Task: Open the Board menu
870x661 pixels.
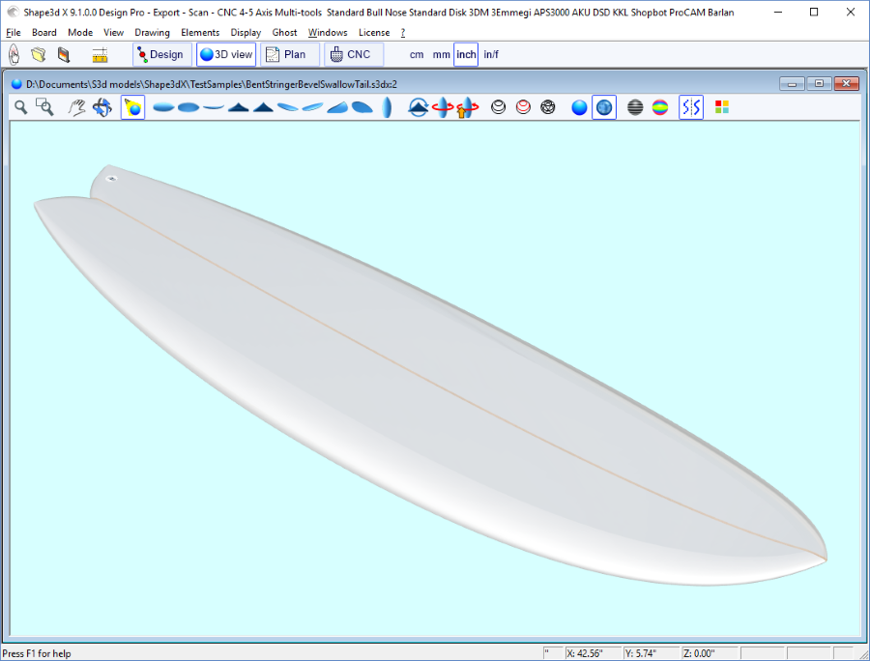Action: pos(44,33)
